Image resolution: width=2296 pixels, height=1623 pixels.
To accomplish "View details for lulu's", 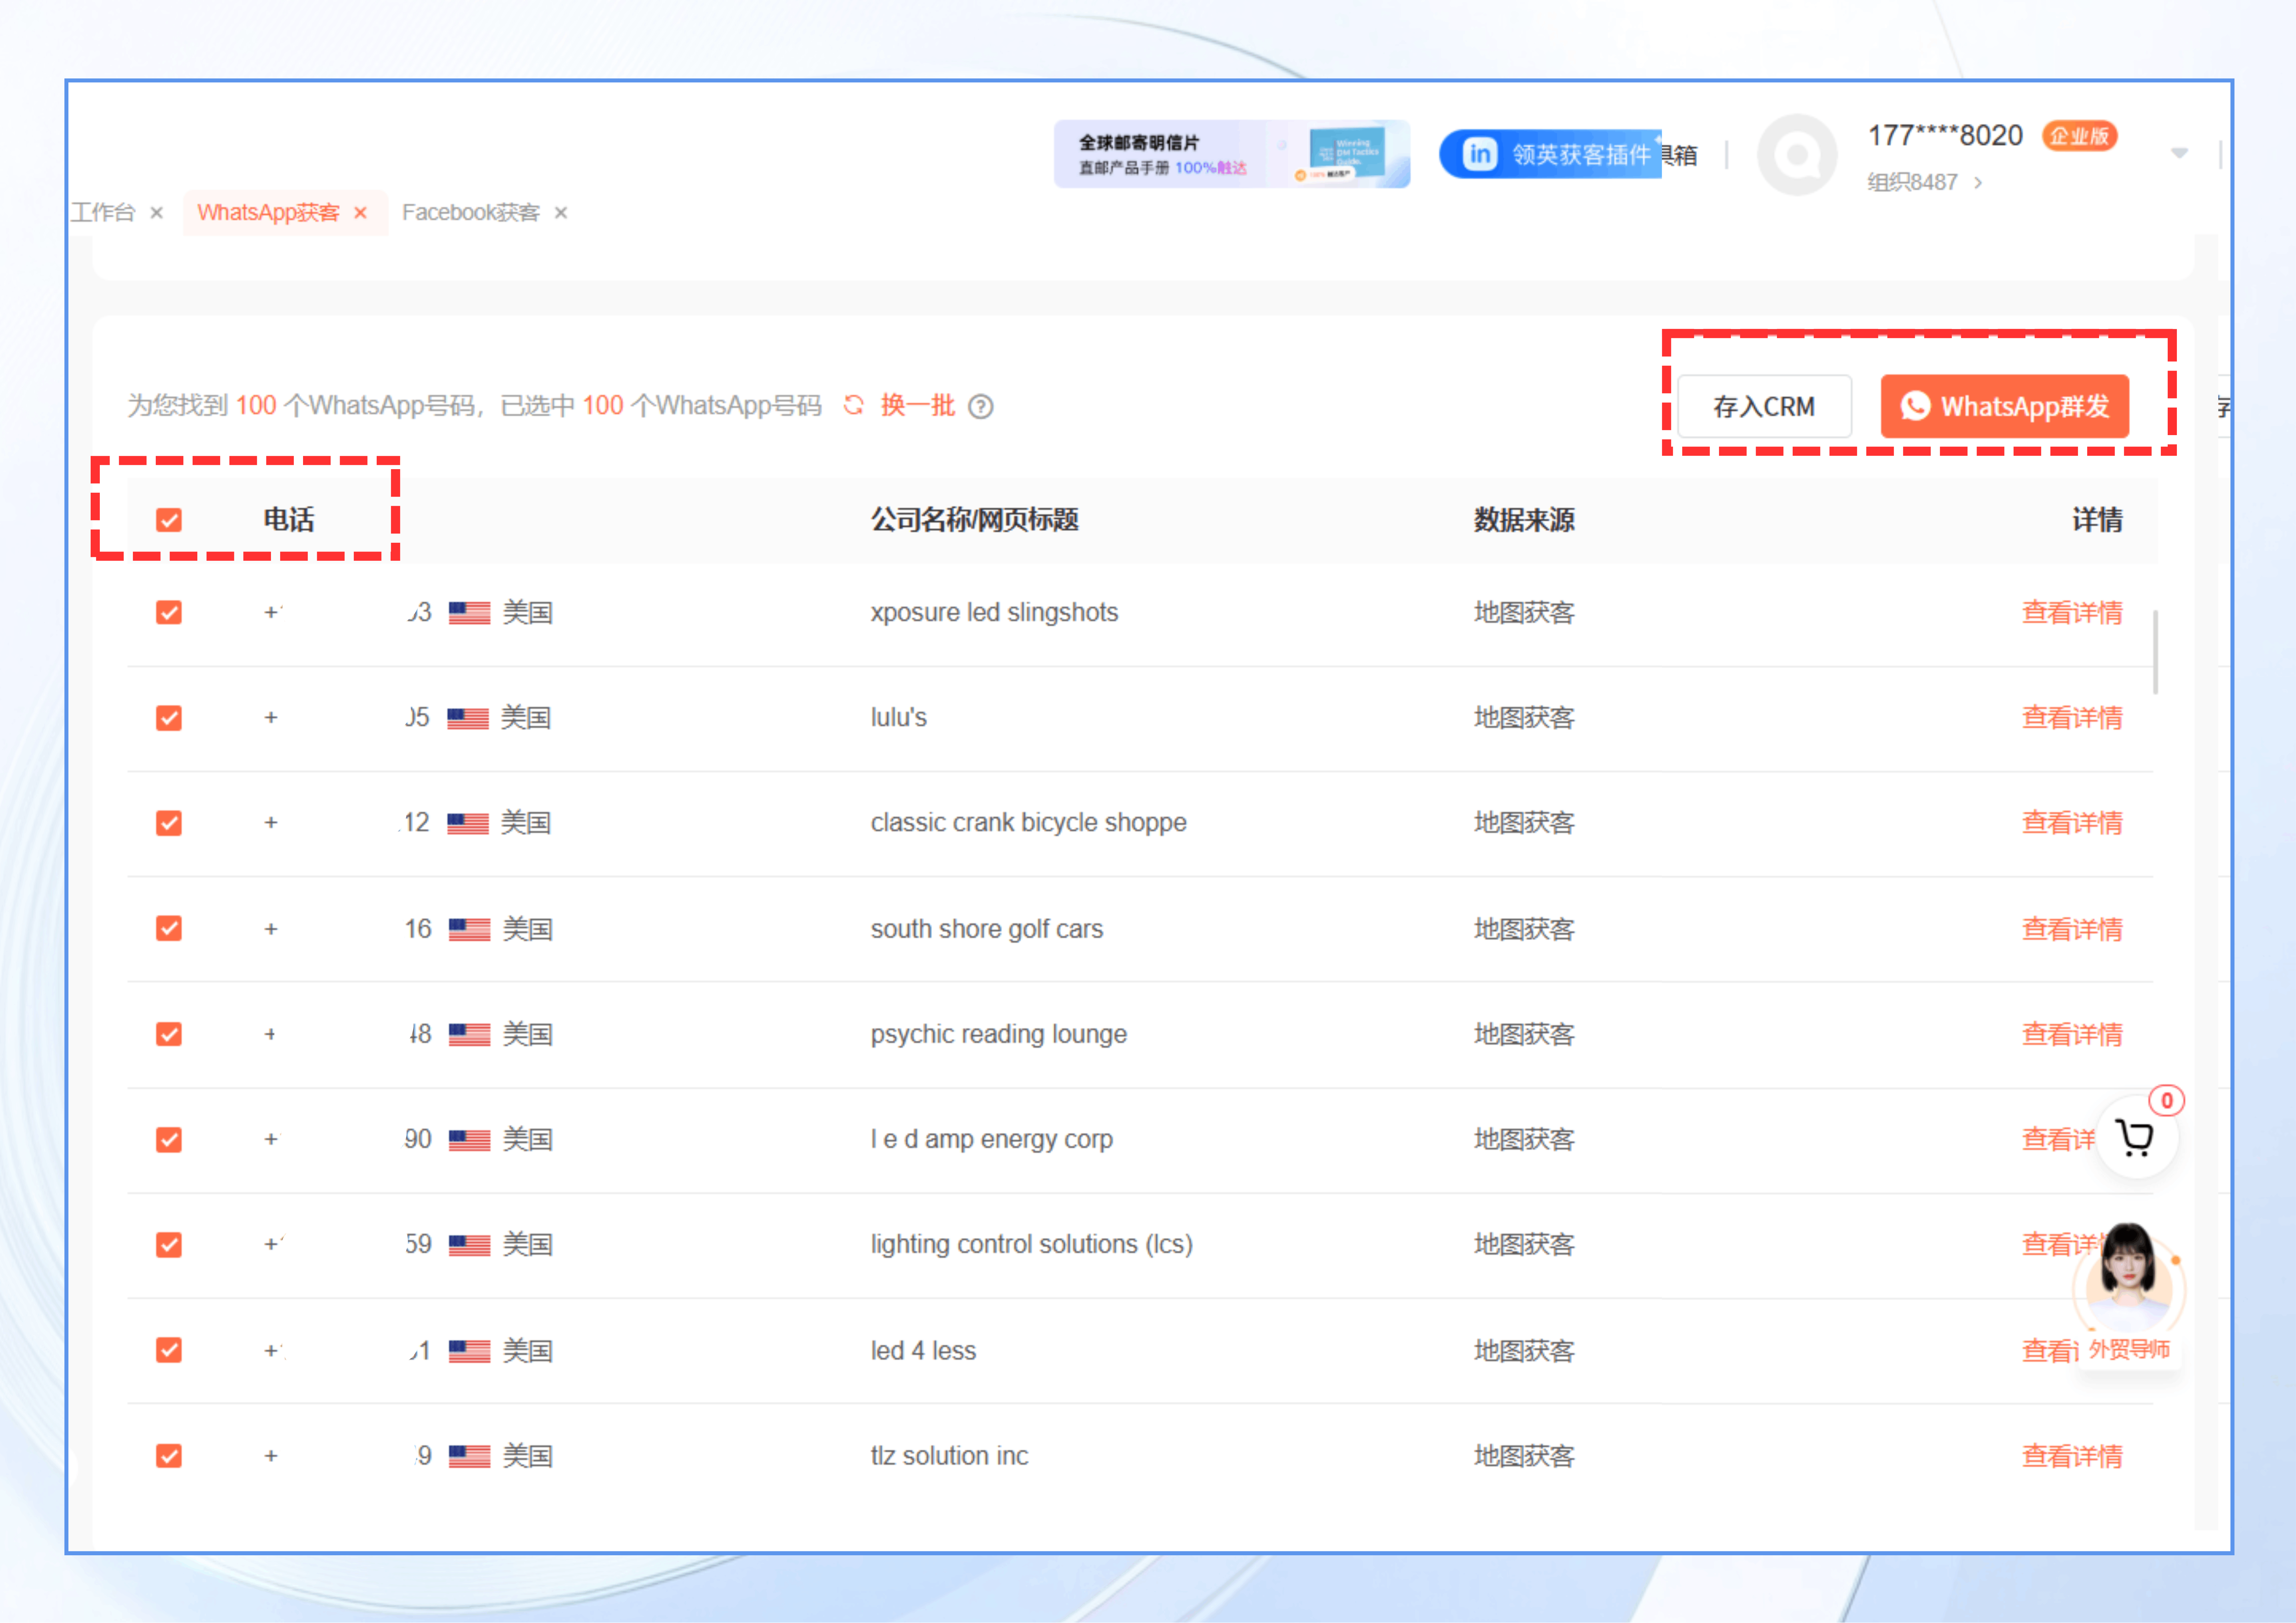I will coord(2072,718).
